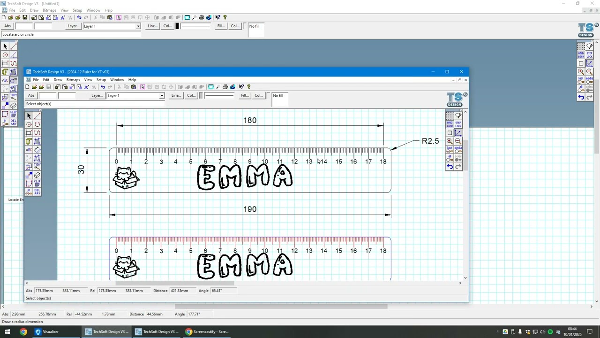Open the Windows Start menu

(x=7, y=332)
